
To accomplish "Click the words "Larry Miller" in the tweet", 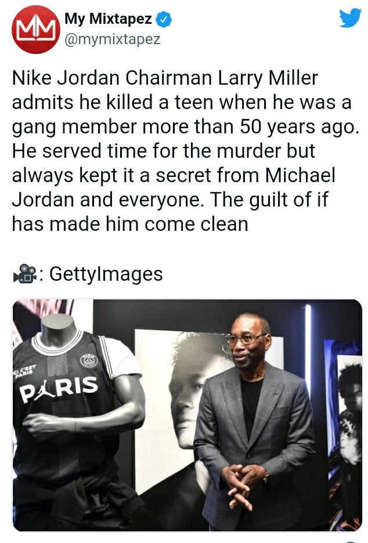I will click(x=268, y=78).
